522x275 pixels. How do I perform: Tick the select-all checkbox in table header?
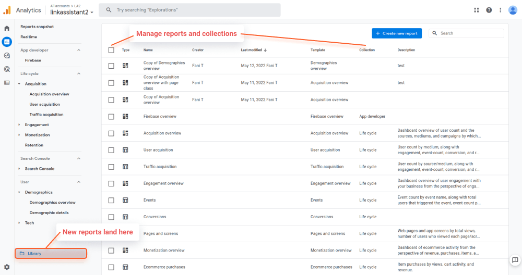pos(111,50)
